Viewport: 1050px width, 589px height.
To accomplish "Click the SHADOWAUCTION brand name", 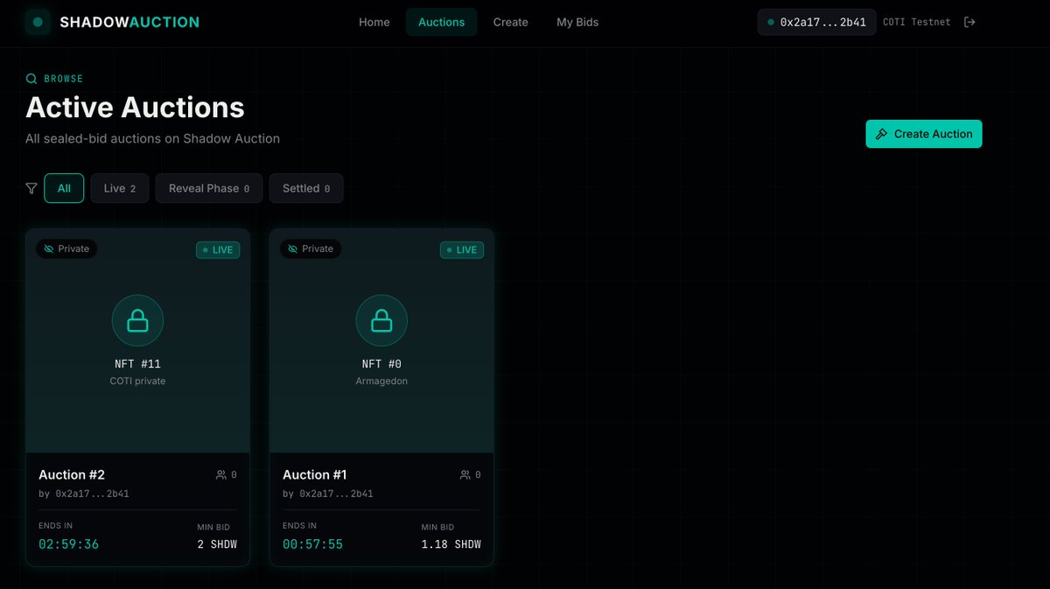I will pos(129,22).
